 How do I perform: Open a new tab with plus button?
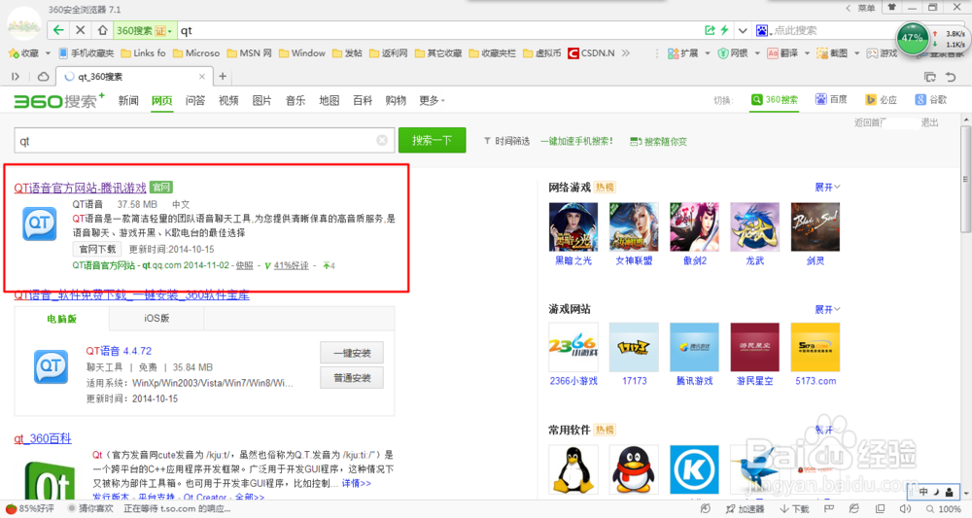tap(223, 76)
